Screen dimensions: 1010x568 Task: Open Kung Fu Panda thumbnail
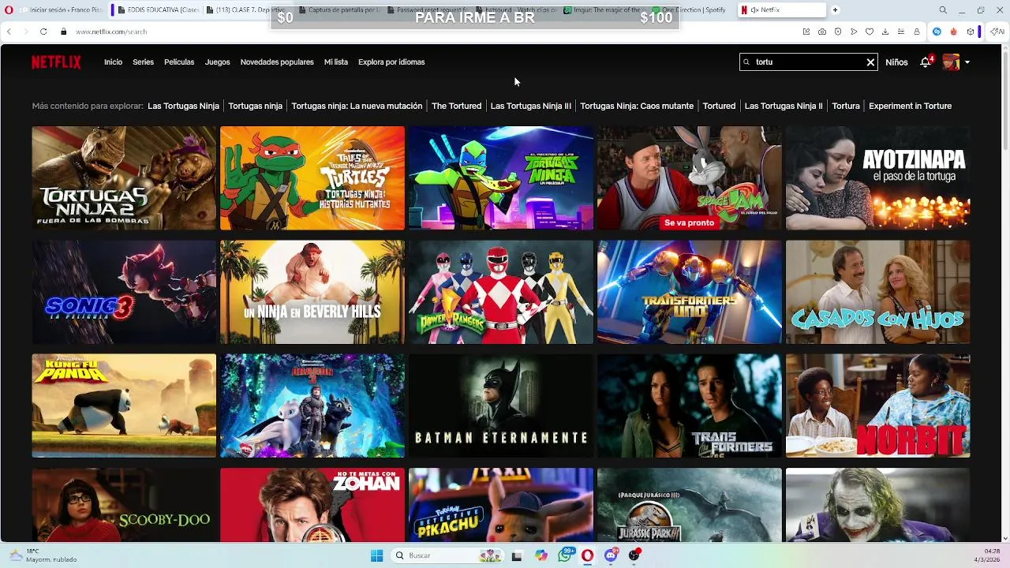[124, 405]
